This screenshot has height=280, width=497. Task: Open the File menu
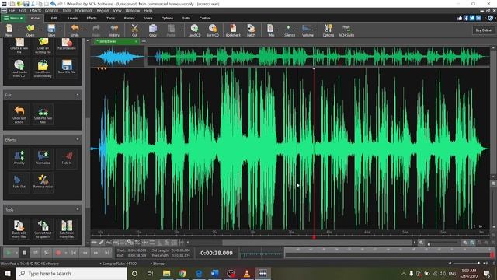(12, 10)
